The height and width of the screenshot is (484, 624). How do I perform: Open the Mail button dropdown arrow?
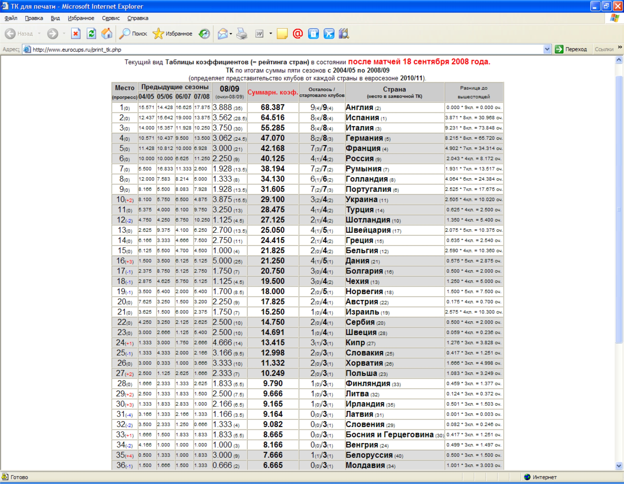pos(231,34)
